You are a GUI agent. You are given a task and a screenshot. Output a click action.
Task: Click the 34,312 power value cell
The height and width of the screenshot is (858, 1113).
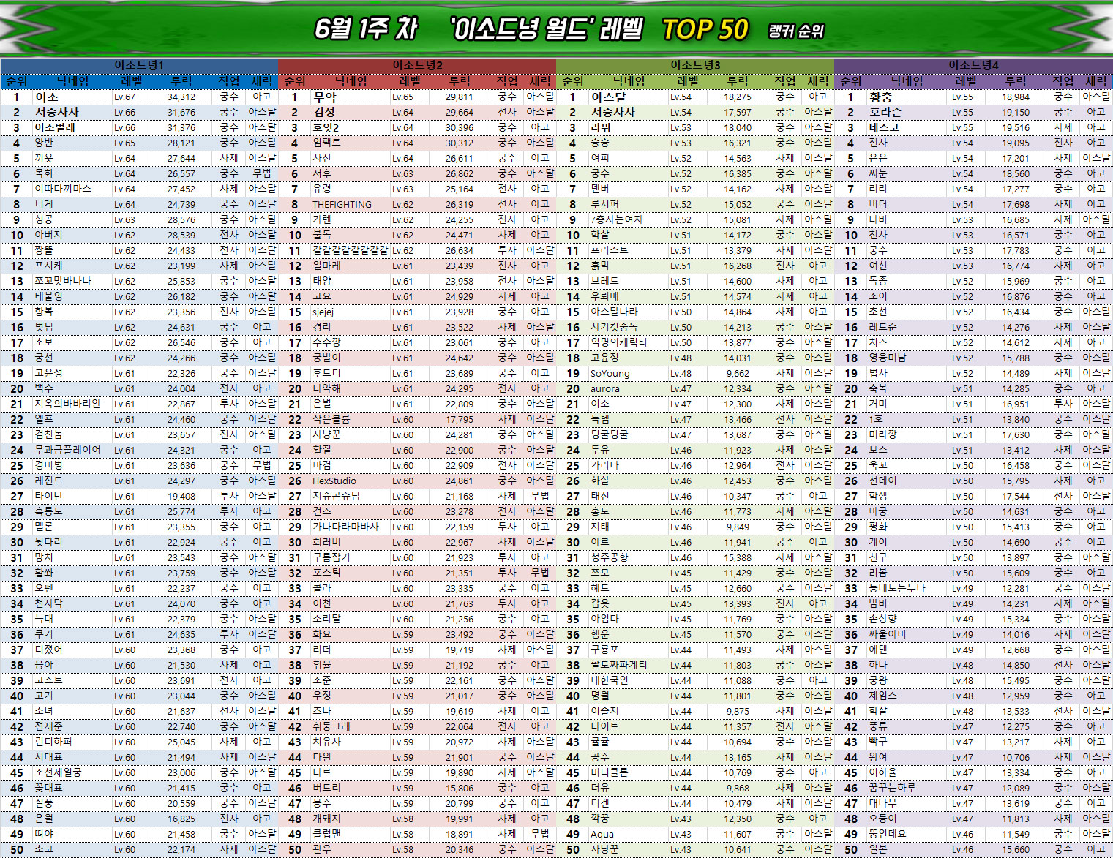[x=181, y=97]
